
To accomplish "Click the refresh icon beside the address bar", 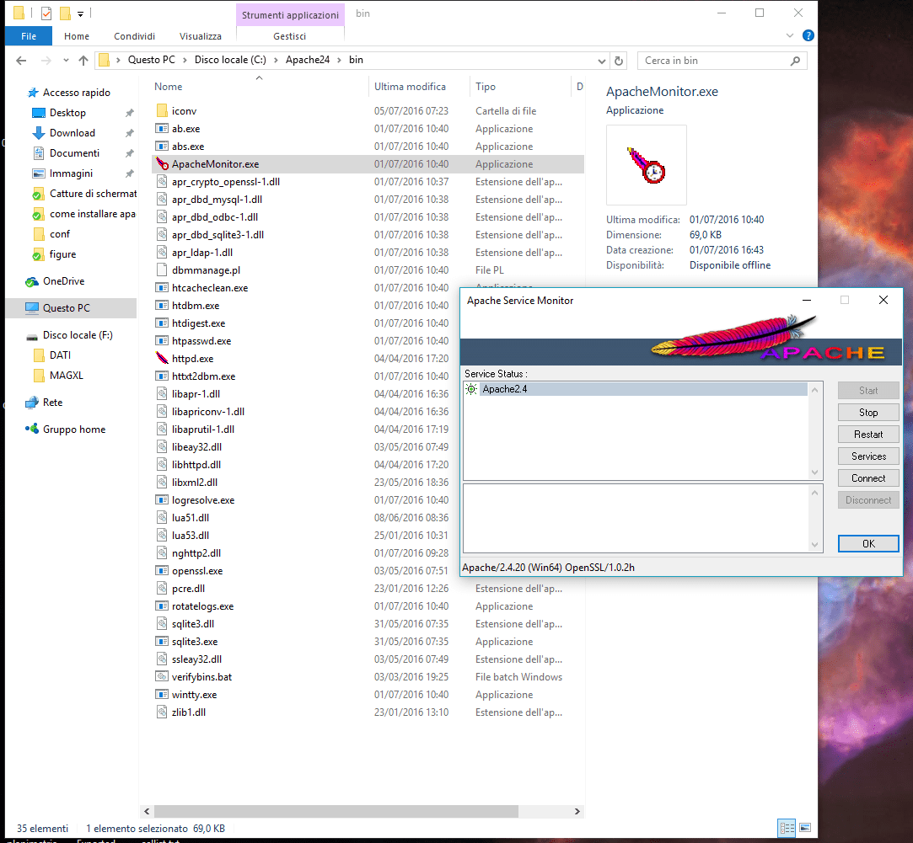I will (620, 61).
